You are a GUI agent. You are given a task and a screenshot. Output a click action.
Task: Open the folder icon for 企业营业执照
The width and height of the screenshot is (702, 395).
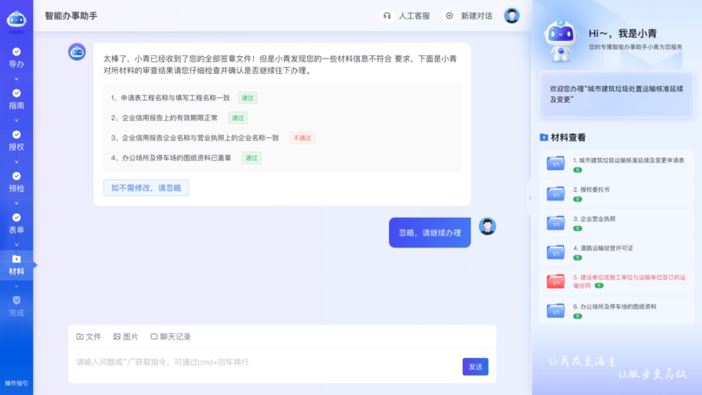(x=556, y=223)
